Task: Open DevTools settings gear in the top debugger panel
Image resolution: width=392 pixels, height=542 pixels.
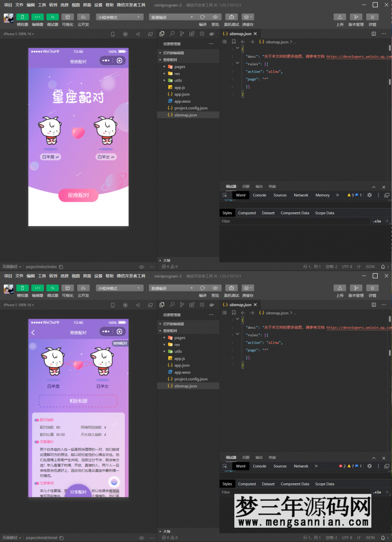Action: pos(369,195)
